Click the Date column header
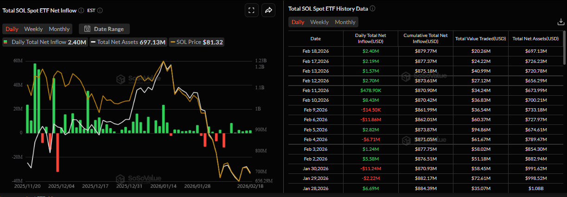The image size is (567, 197). pyautogui.click(x=315, y=39)
